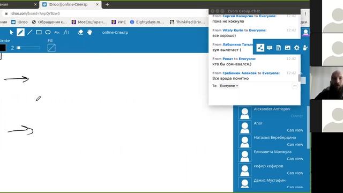Open the IDroo bookmark
The height and width of the screenshot is (193, 343).
(x=19, y=22)
